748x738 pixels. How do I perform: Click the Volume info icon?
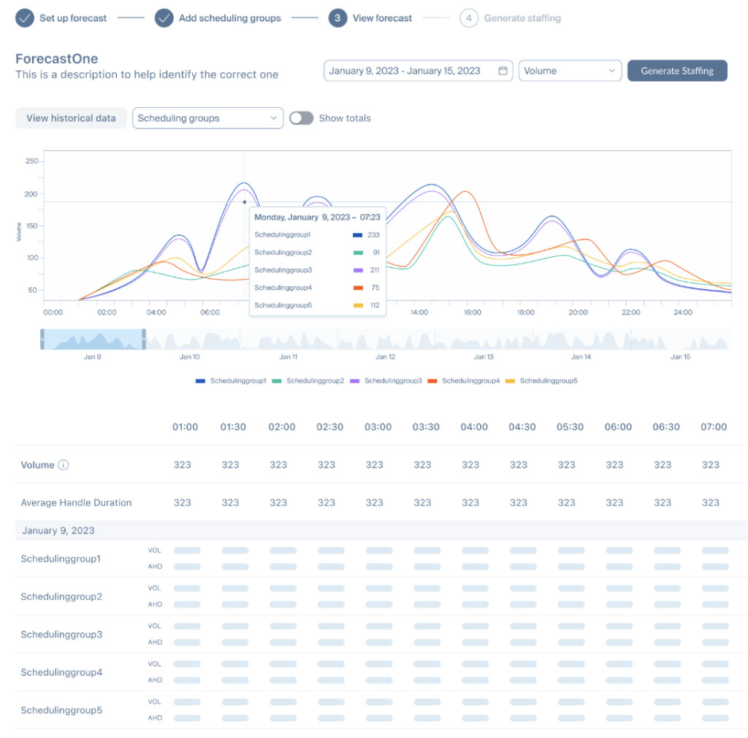pos(64,465)
